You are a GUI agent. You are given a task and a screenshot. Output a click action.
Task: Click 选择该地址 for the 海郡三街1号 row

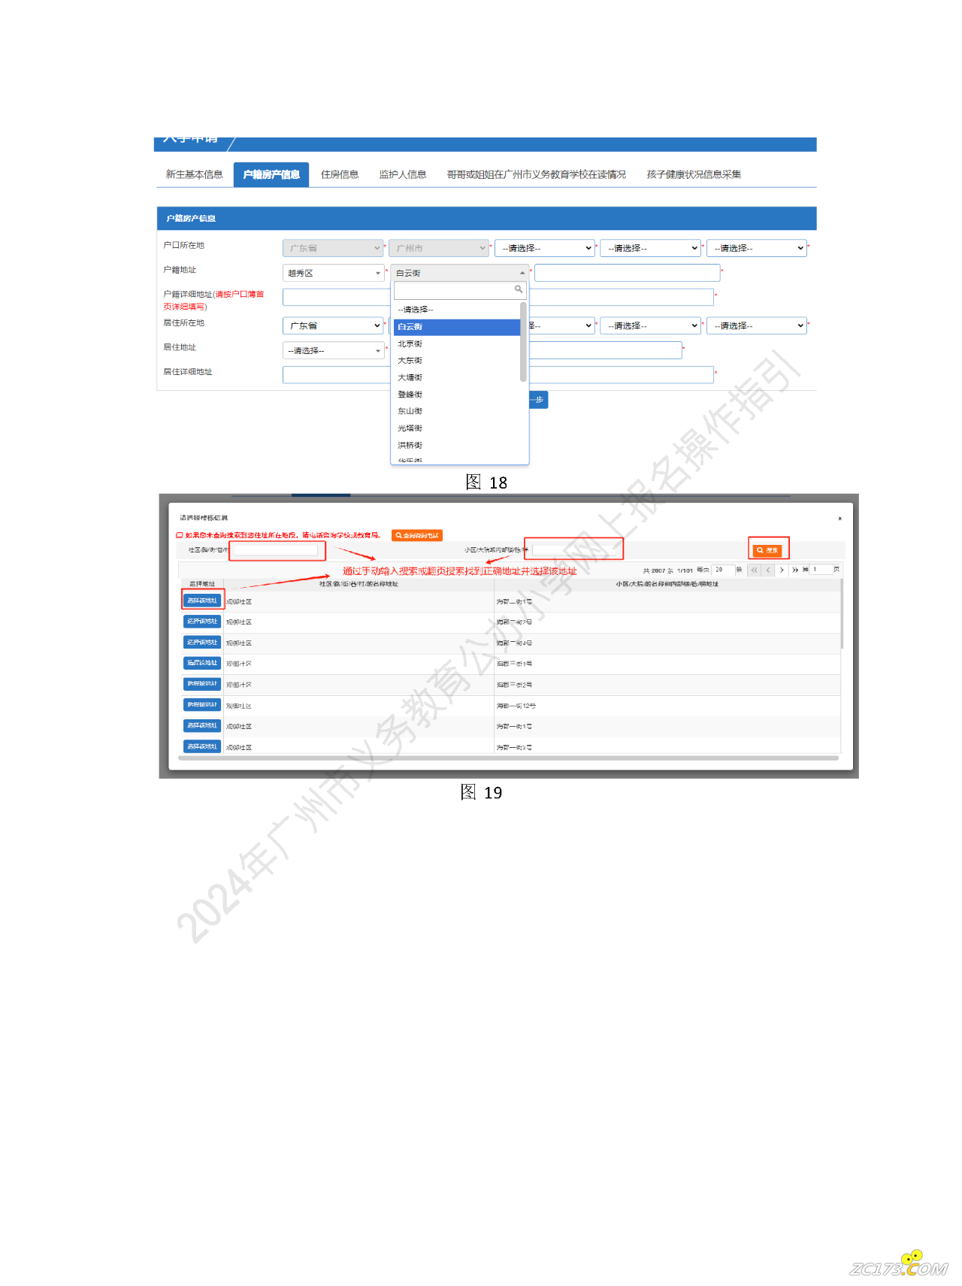tap(202, 663)
